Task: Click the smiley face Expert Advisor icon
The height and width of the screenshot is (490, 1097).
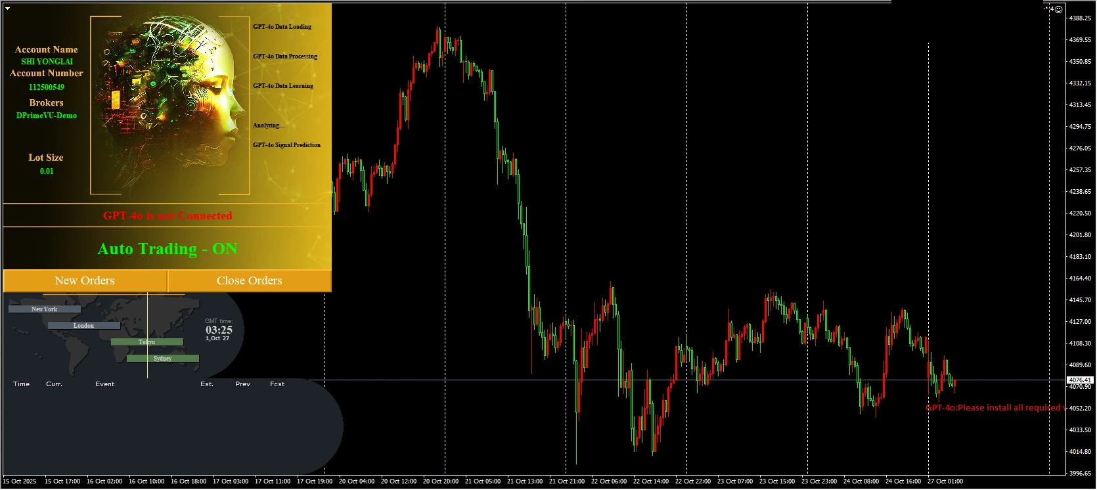Action: [x=1058, y=9]
